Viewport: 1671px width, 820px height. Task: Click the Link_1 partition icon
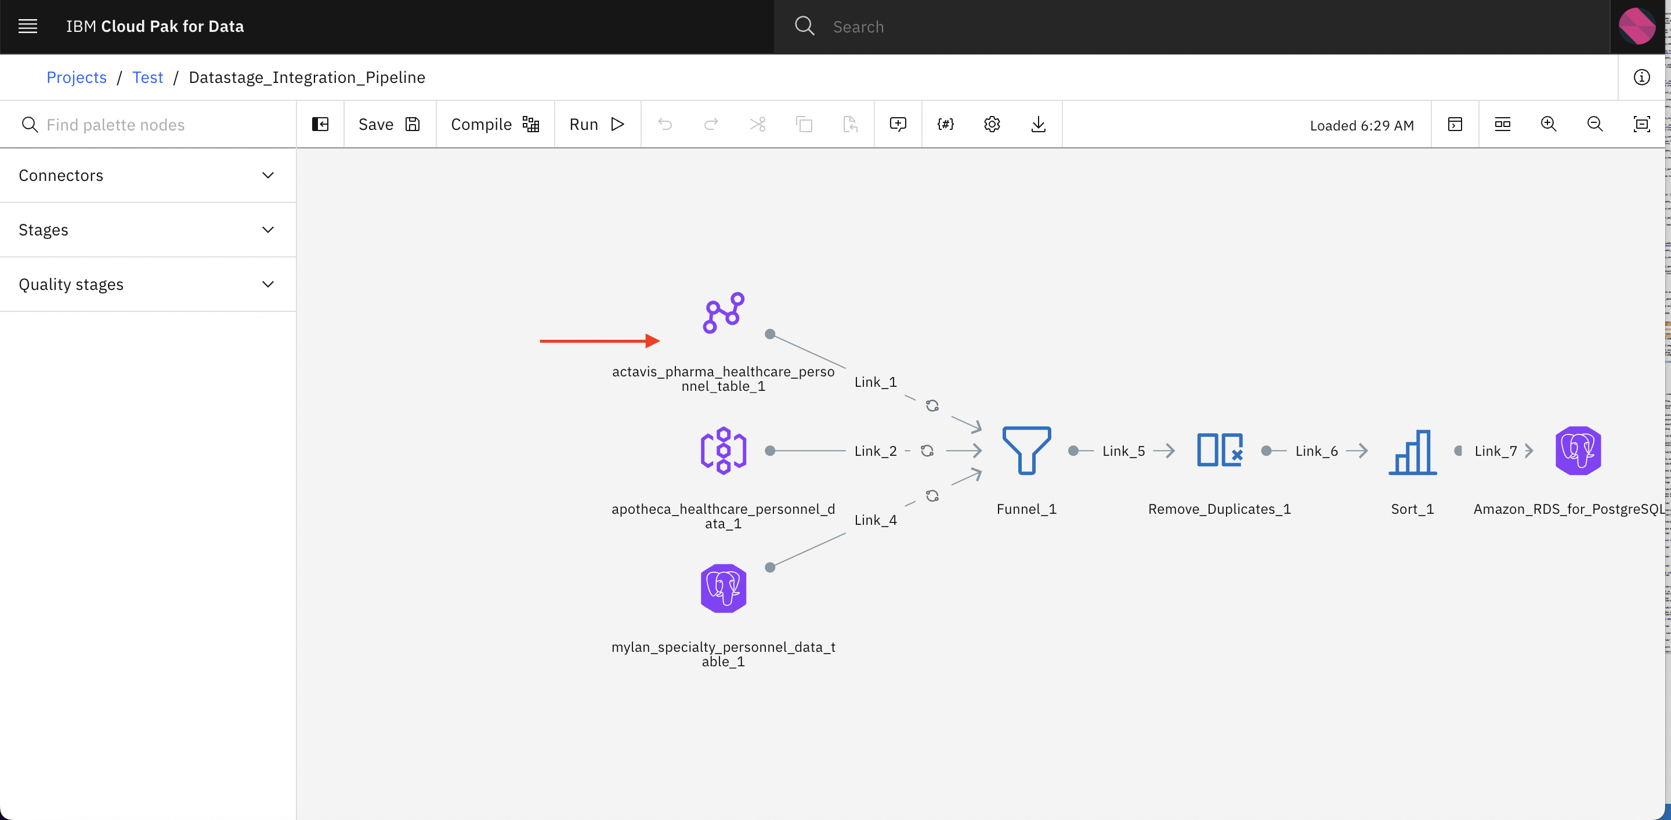[932, 406]
